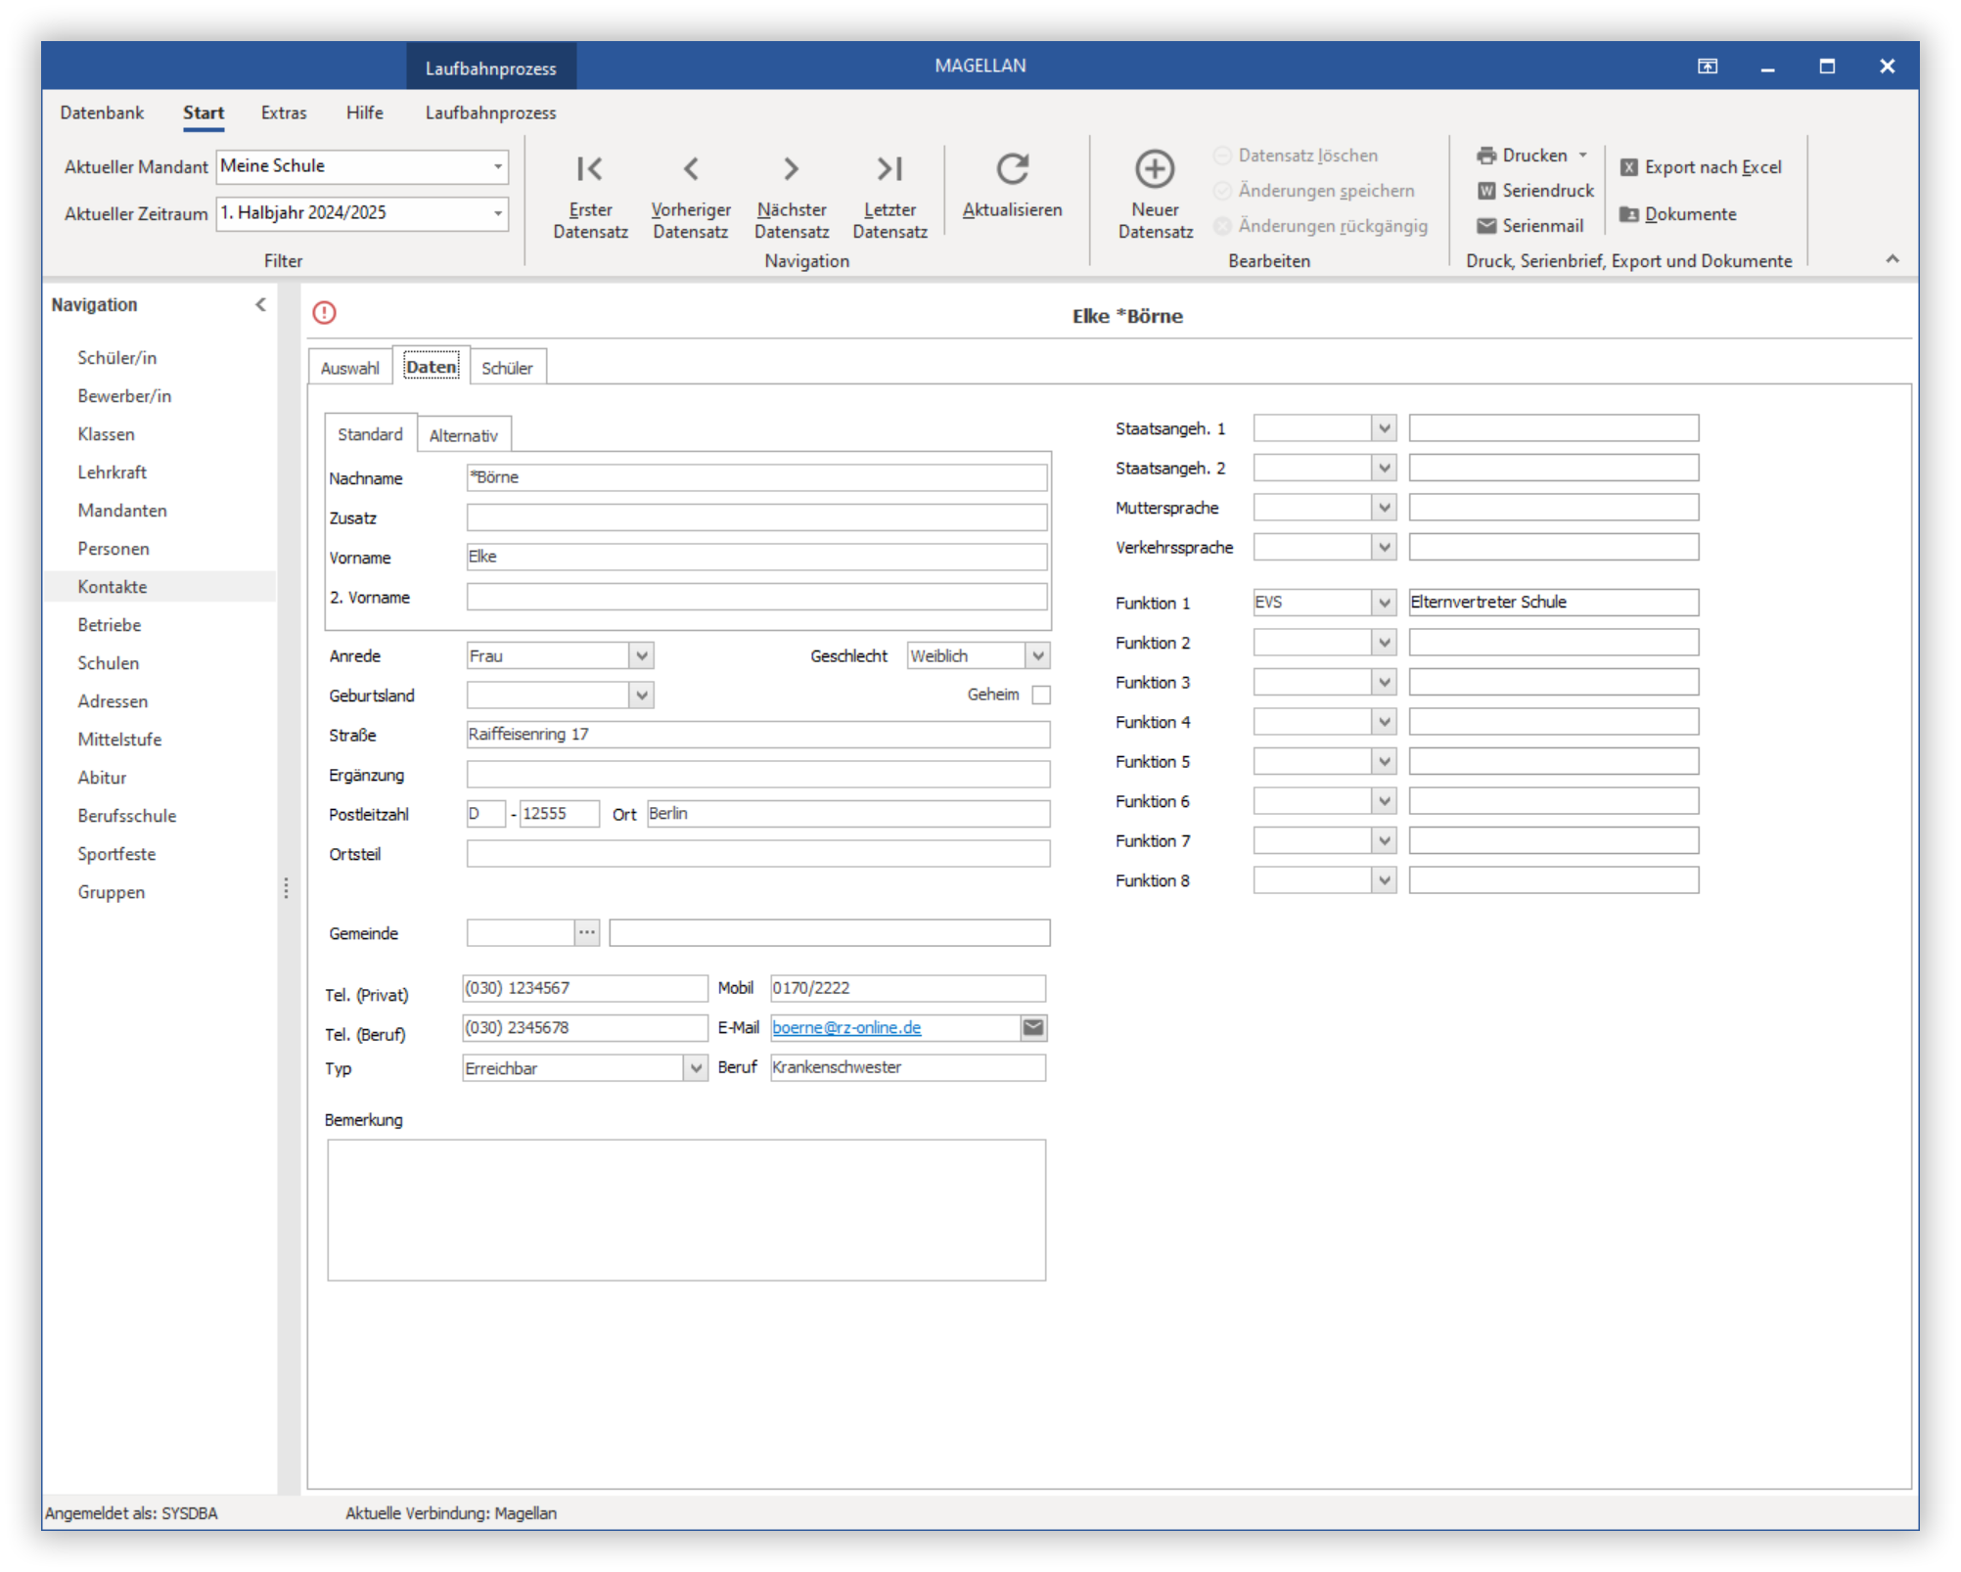Open the boerne@rz-online.de email link
This screenshot has height=1572, width=1961.
coord(846,1027)
